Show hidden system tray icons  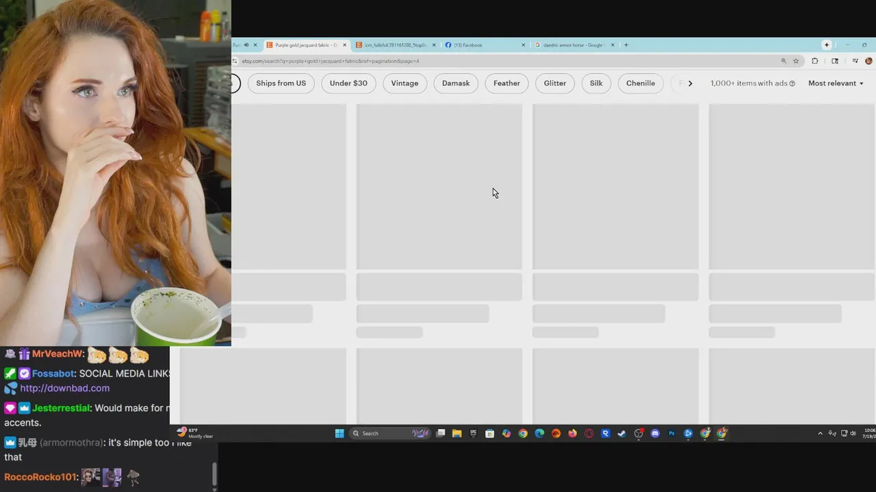pyautogui.click(x=820, y=433)
